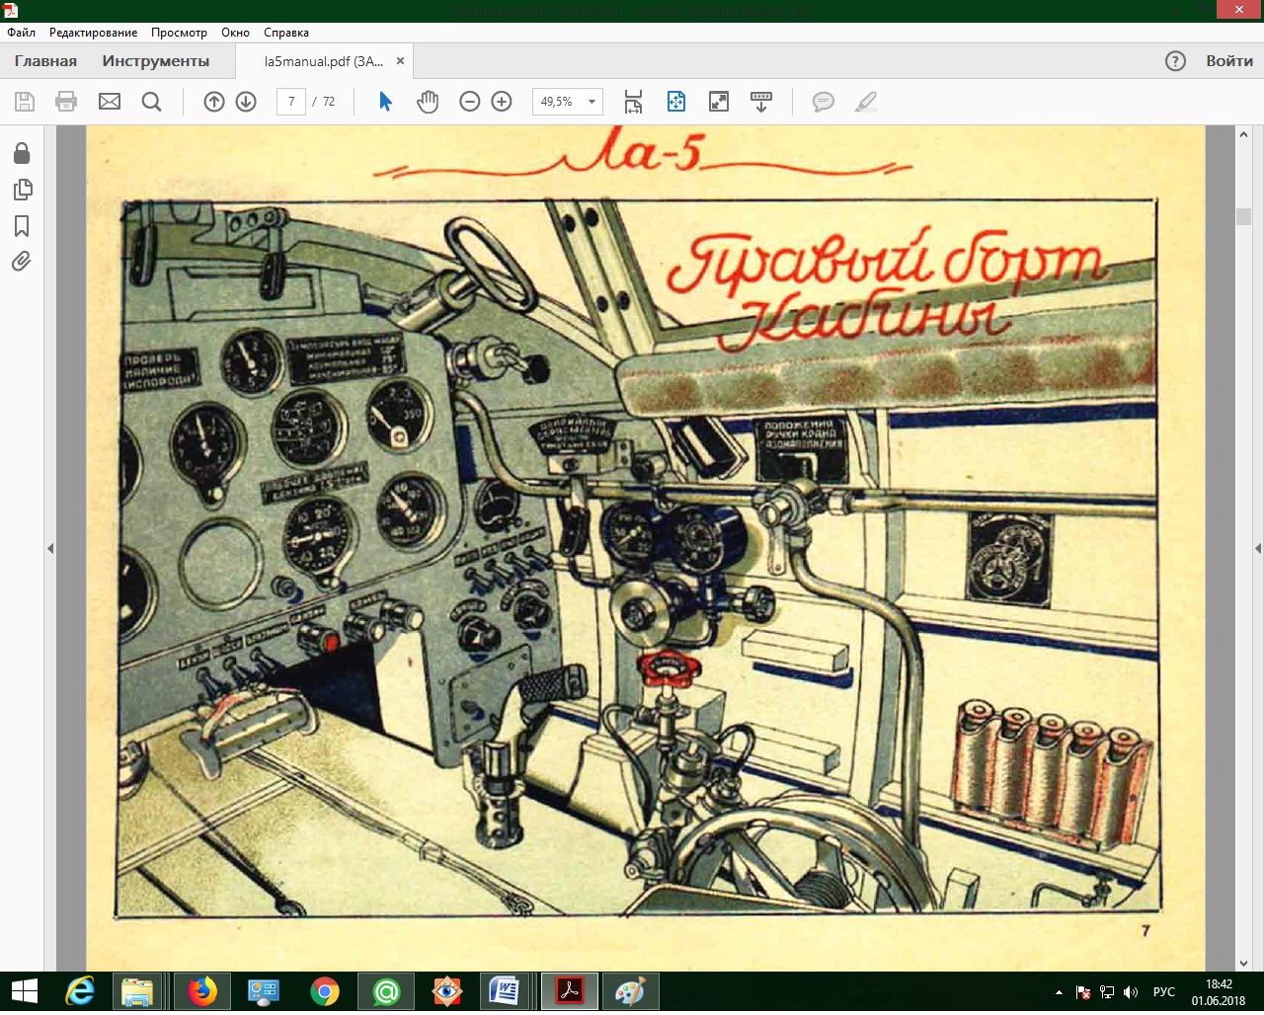The width and height of the screenshot is (1264, 1015).
Task: Close the la5manual.pdf document tab
Action: pyautogui.click(x=400, y=61)
